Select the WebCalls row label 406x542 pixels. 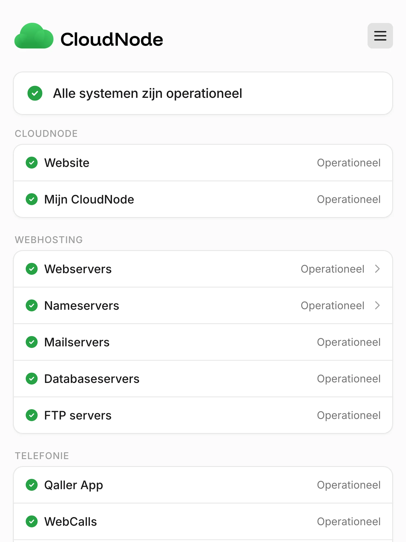71,522
